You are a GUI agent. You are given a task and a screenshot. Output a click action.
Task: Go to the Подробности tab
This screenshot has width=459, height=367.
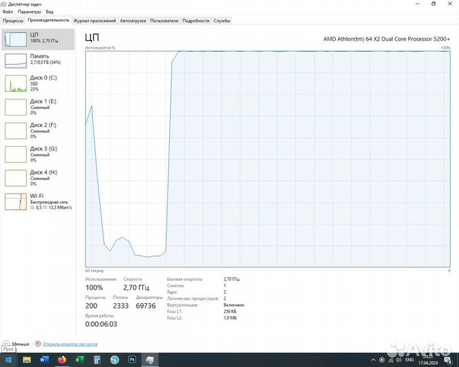click(x=196, y=20)
